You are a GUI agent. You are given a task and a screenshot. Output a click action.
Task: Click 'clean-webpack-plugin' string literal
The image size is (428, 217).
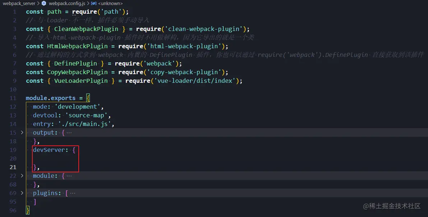click(204, 29)
